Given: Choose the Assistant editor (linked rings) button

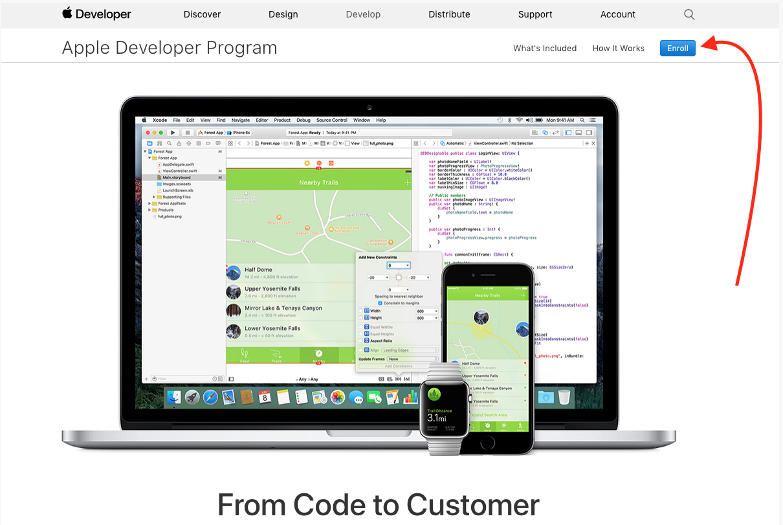Looking at the screenshot, I should point(546,132).
